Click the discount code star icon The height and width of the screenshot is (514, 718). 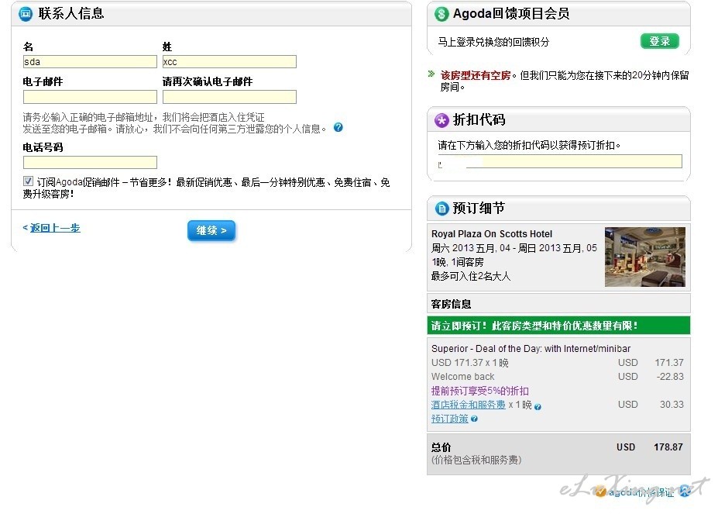click(x=441, y=120)
